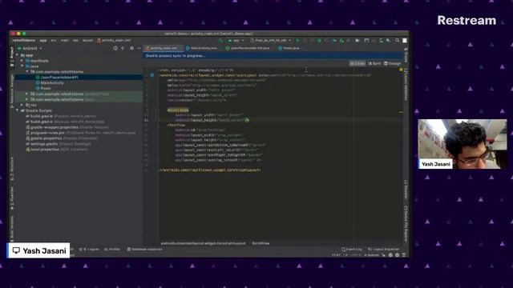This screenshot has width=513, height=288.
Task: Click the Gradle project sync in progress banner
Action: click(x=274, y=56)
